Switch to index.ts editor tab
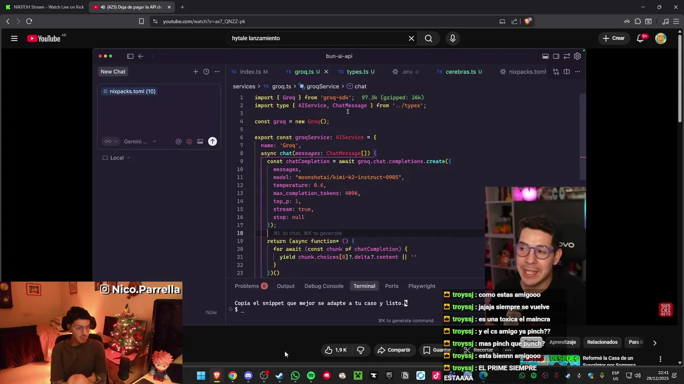The image size is (684, 384). pos(250,71)
